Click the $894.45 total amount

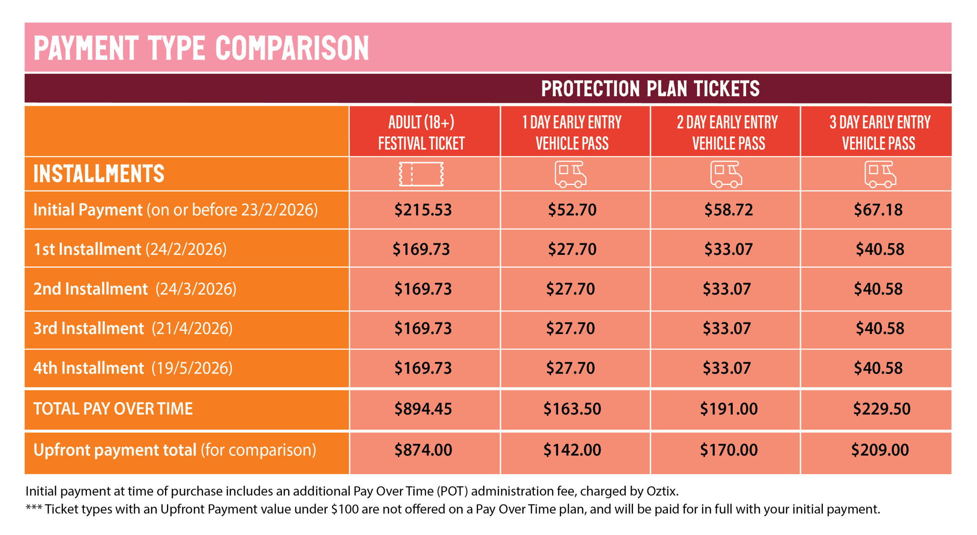click(423, 409)
